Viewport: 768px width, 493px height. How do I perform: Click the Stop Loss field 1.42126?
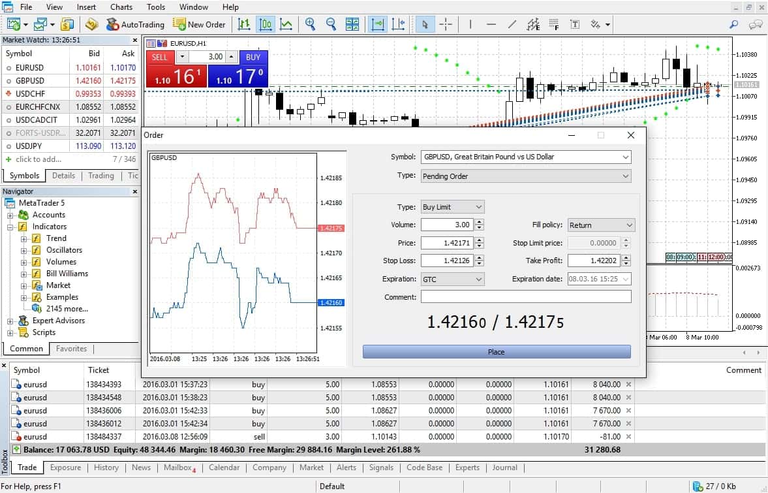[x=447, y=261]
